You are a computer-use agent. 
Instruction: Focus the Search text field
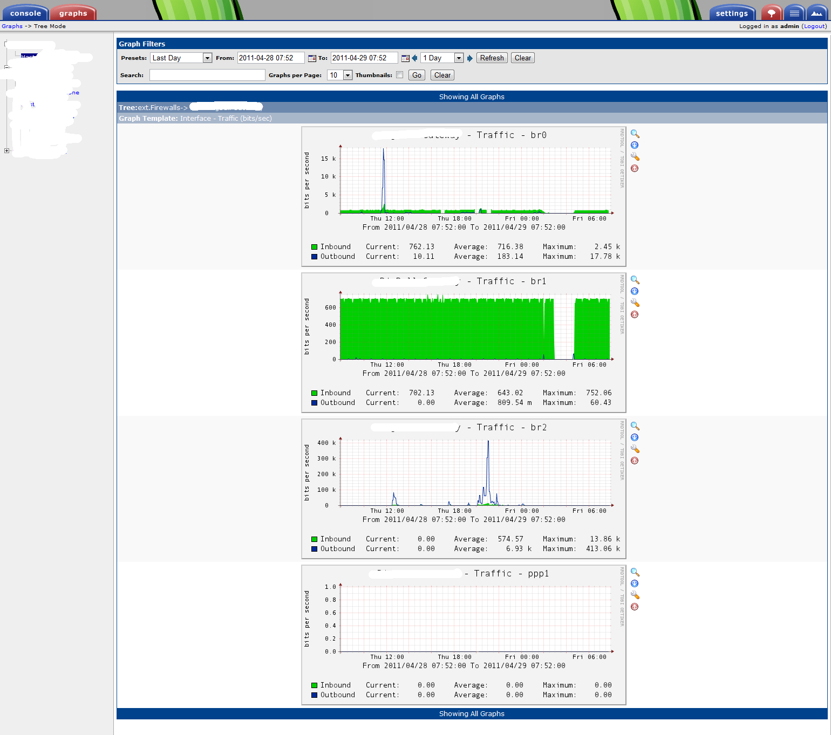point(207,75)
